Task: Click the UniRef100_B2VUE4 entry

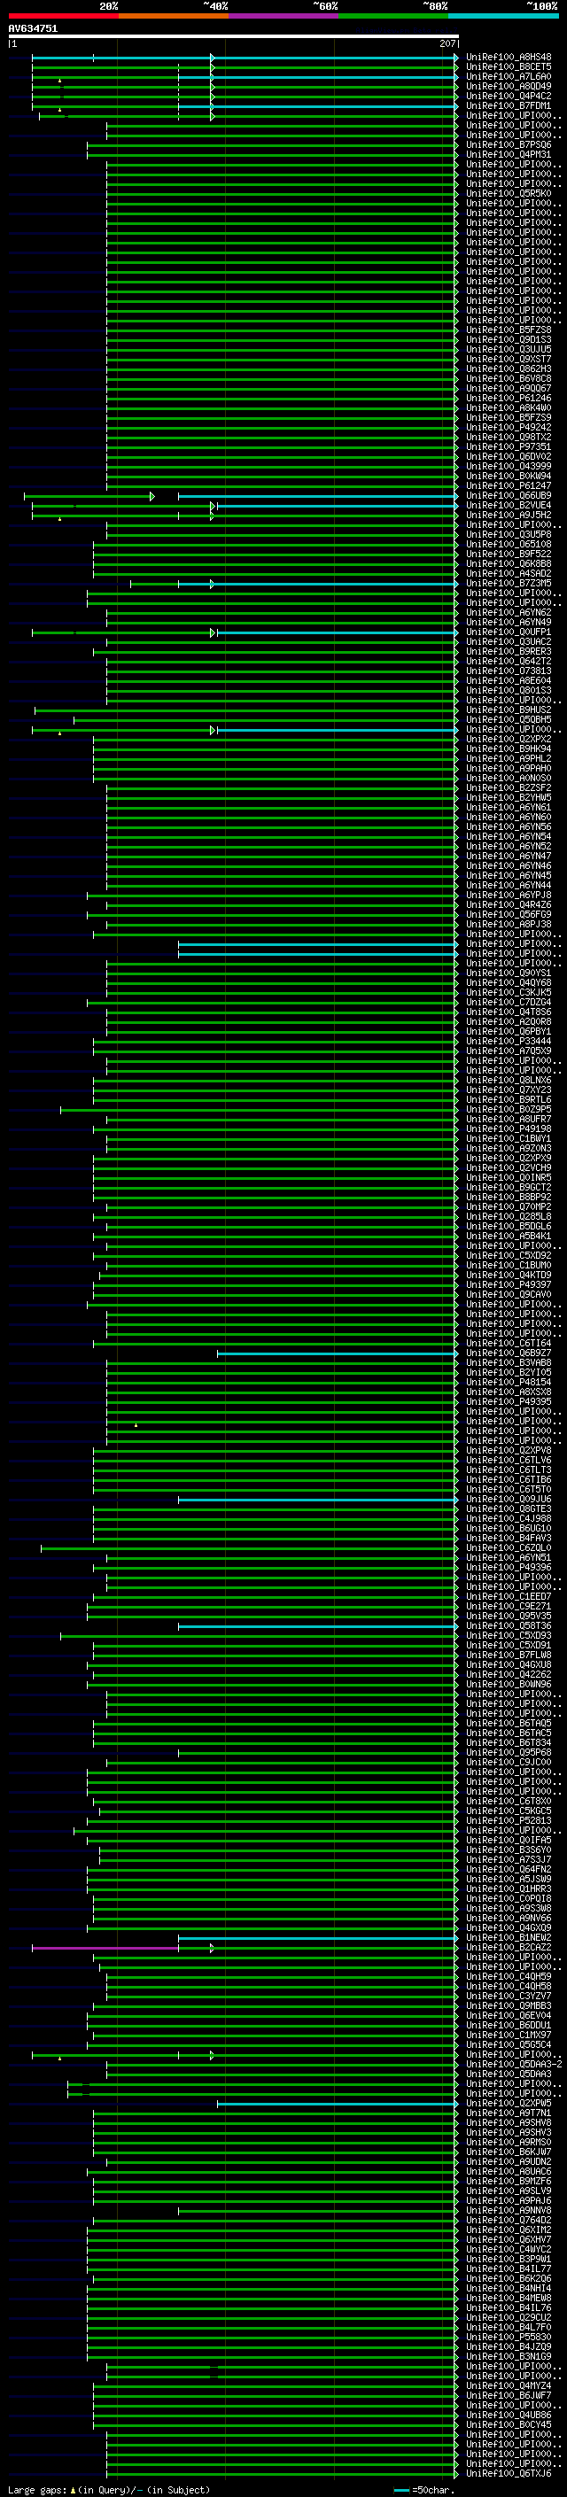Action: [509, 505]
